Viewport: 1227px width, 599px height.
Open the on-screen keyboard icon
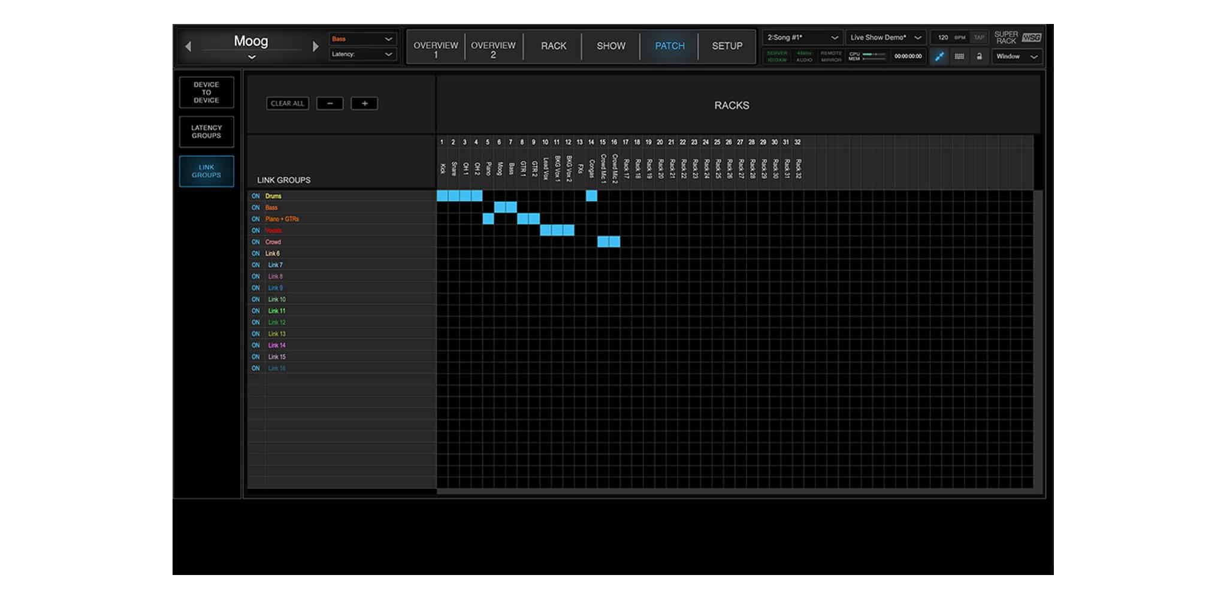pyautogui.click(x=959, y=56)
